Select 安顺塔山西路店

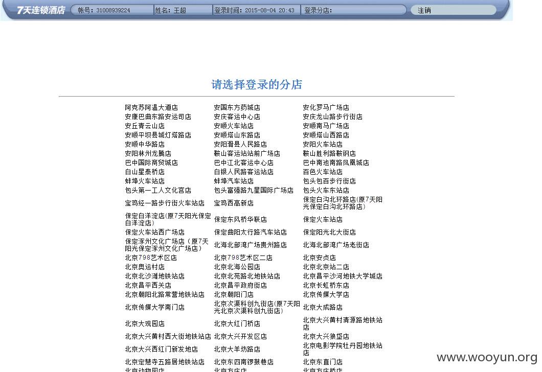pyautogui.click(x=326, y=135)
